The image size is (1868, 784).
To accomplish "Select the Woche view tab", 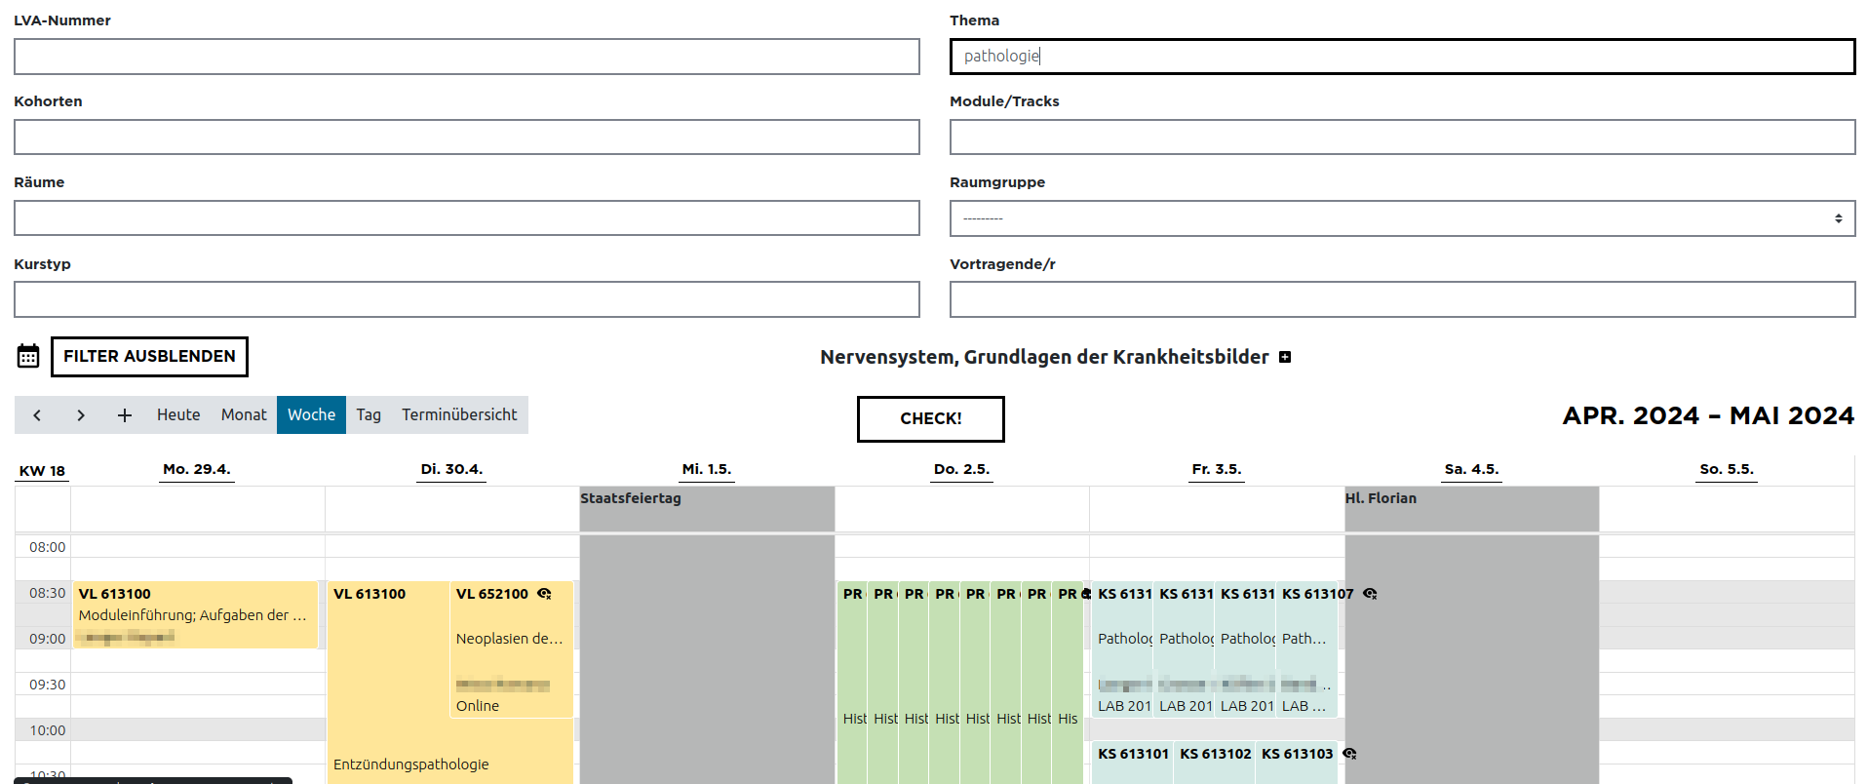I will click(311, 415).
